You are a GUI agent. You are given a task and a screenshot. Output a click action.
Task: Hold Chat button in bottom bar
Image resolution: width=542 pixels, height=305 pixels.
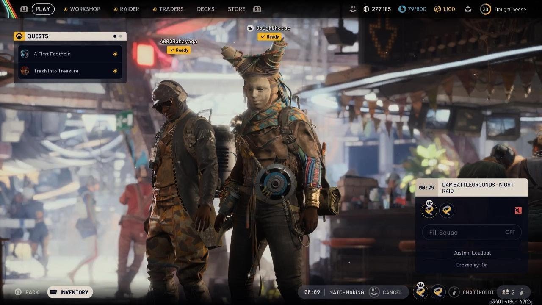[x=478, y=292]
